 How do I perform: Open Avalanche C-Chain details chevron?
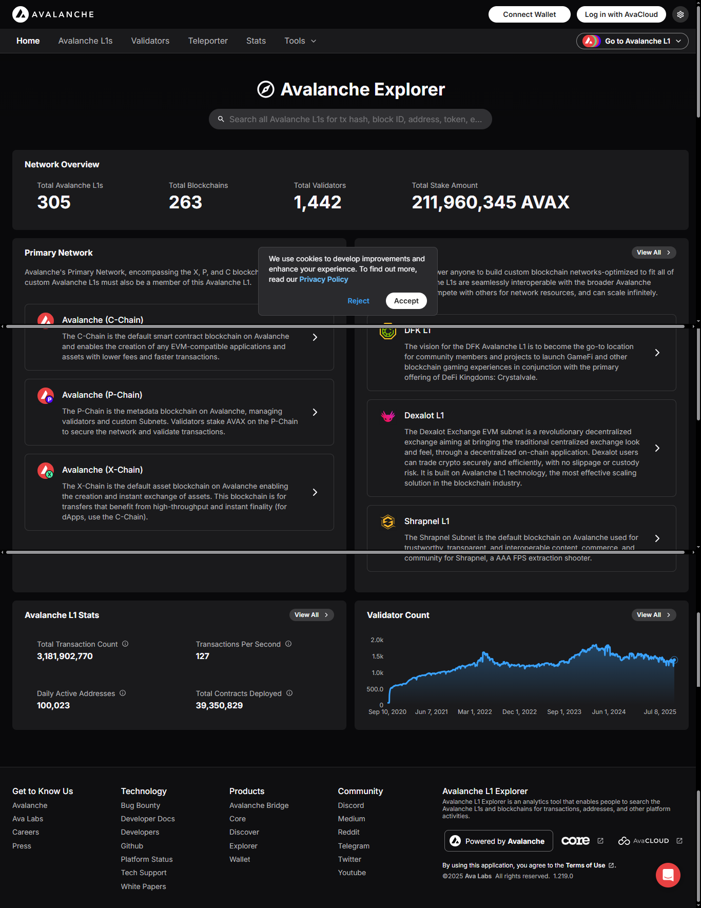click(315, 337)
